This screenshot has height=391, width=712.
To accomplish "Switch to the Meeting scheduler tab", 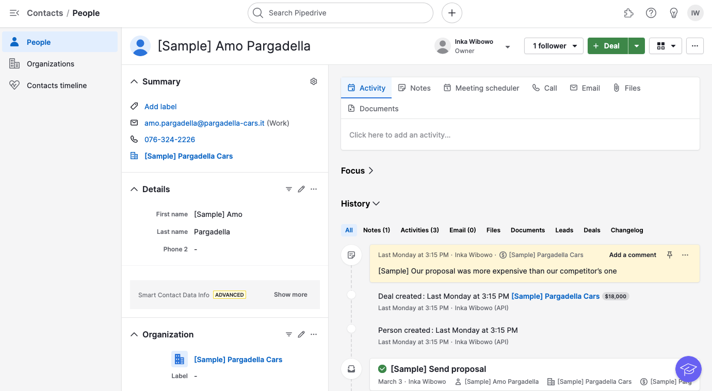I will [481, 88].
